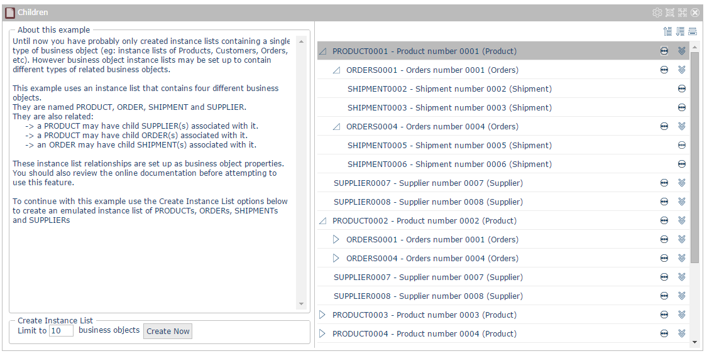Open more-options circle for first SUPPLIER0007 row

tap(664, 183)
